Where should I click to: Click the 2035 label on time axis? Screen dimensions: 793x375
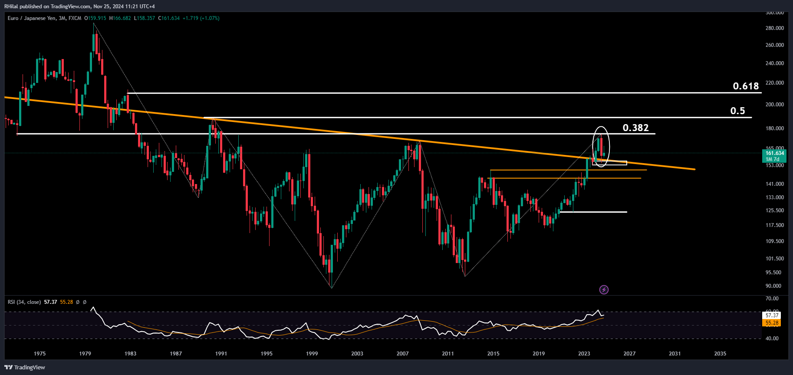(720, 354)
